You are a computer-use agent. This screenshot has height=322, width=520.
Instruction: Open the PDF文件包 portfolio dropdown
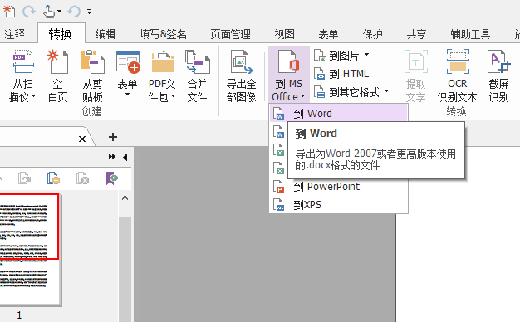162,76
